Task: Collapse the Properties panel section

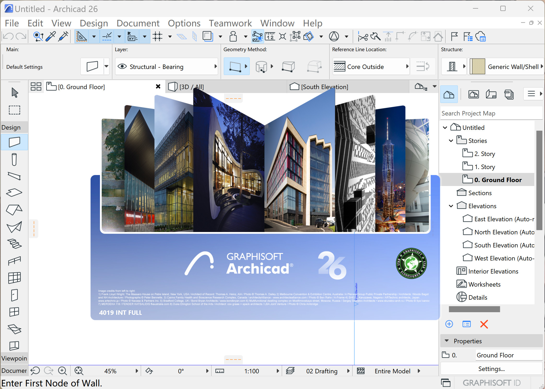Action: pyautogui.click(x=447, y=341)
